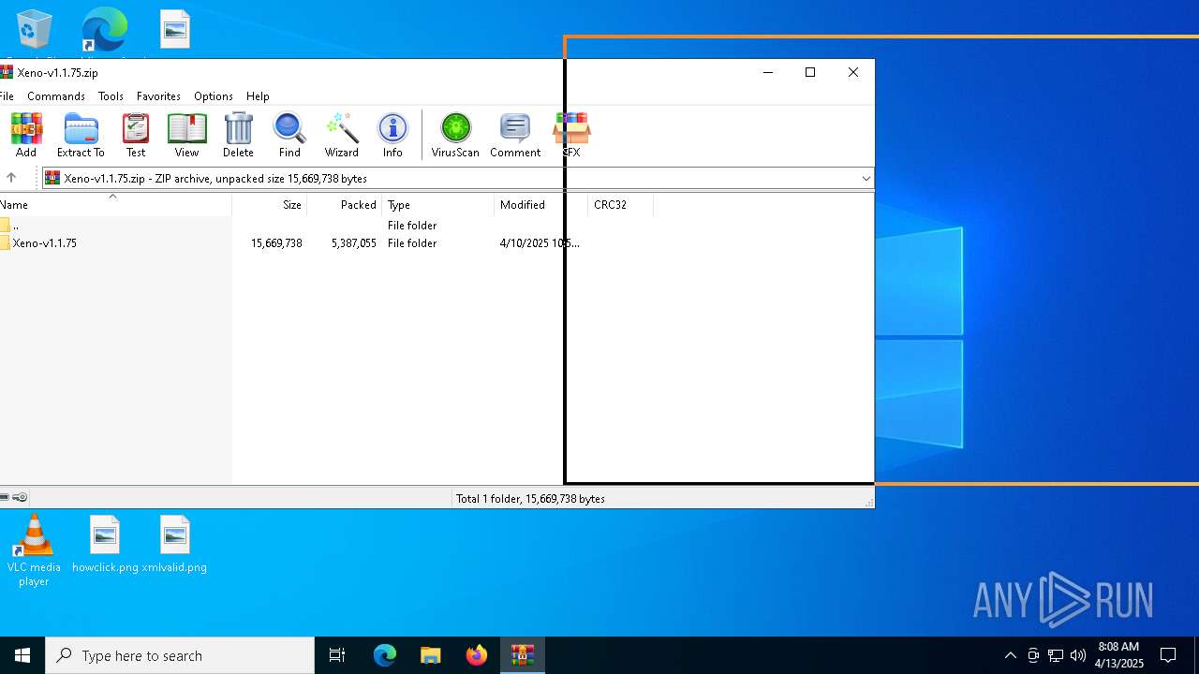
Task: Open the Tools menu
Action: 111,96
